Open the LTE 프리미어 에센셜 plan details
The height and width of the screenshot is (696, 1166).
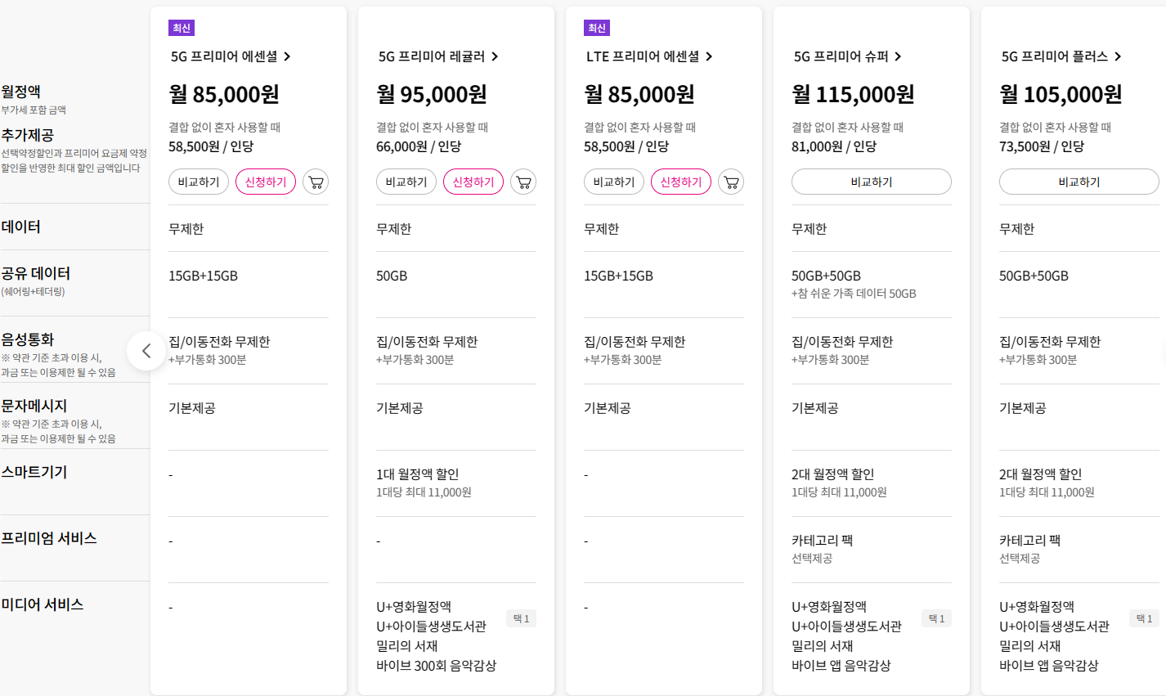tap(649, 56)
